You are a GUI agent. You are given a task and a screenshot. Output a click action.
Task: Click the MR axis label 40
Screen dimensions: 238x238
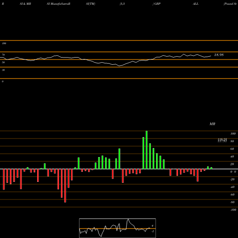(232, 157)
